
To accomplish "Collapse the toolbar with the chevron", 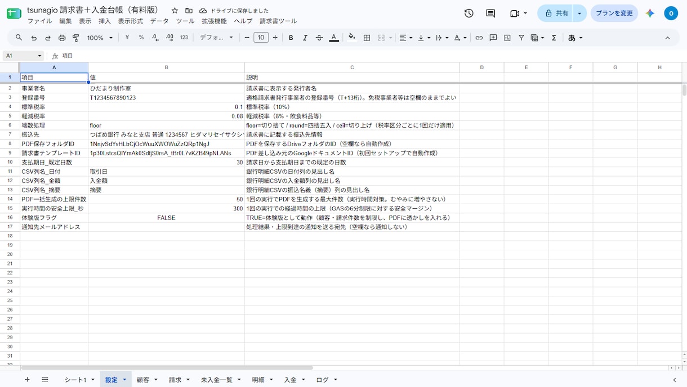I will [667, 38].
